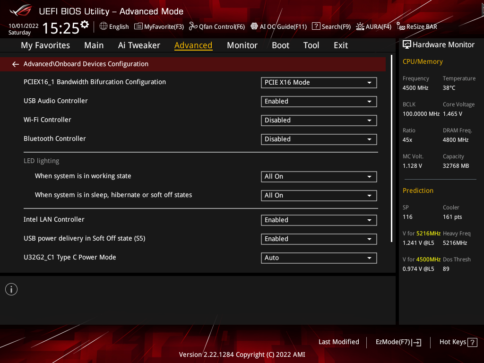Expand PCIEX16_1 Bandwidth Bifurcation dropdown
Viewport: 484px width, 363px height.
[319, 83]
